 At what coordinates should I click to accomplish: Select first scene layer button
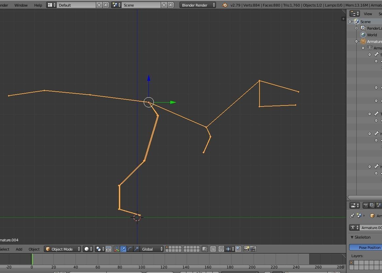167,248
